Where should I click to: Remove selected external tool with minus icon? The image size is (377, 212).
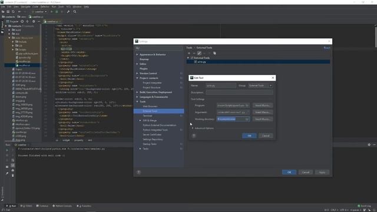point(194,54)
